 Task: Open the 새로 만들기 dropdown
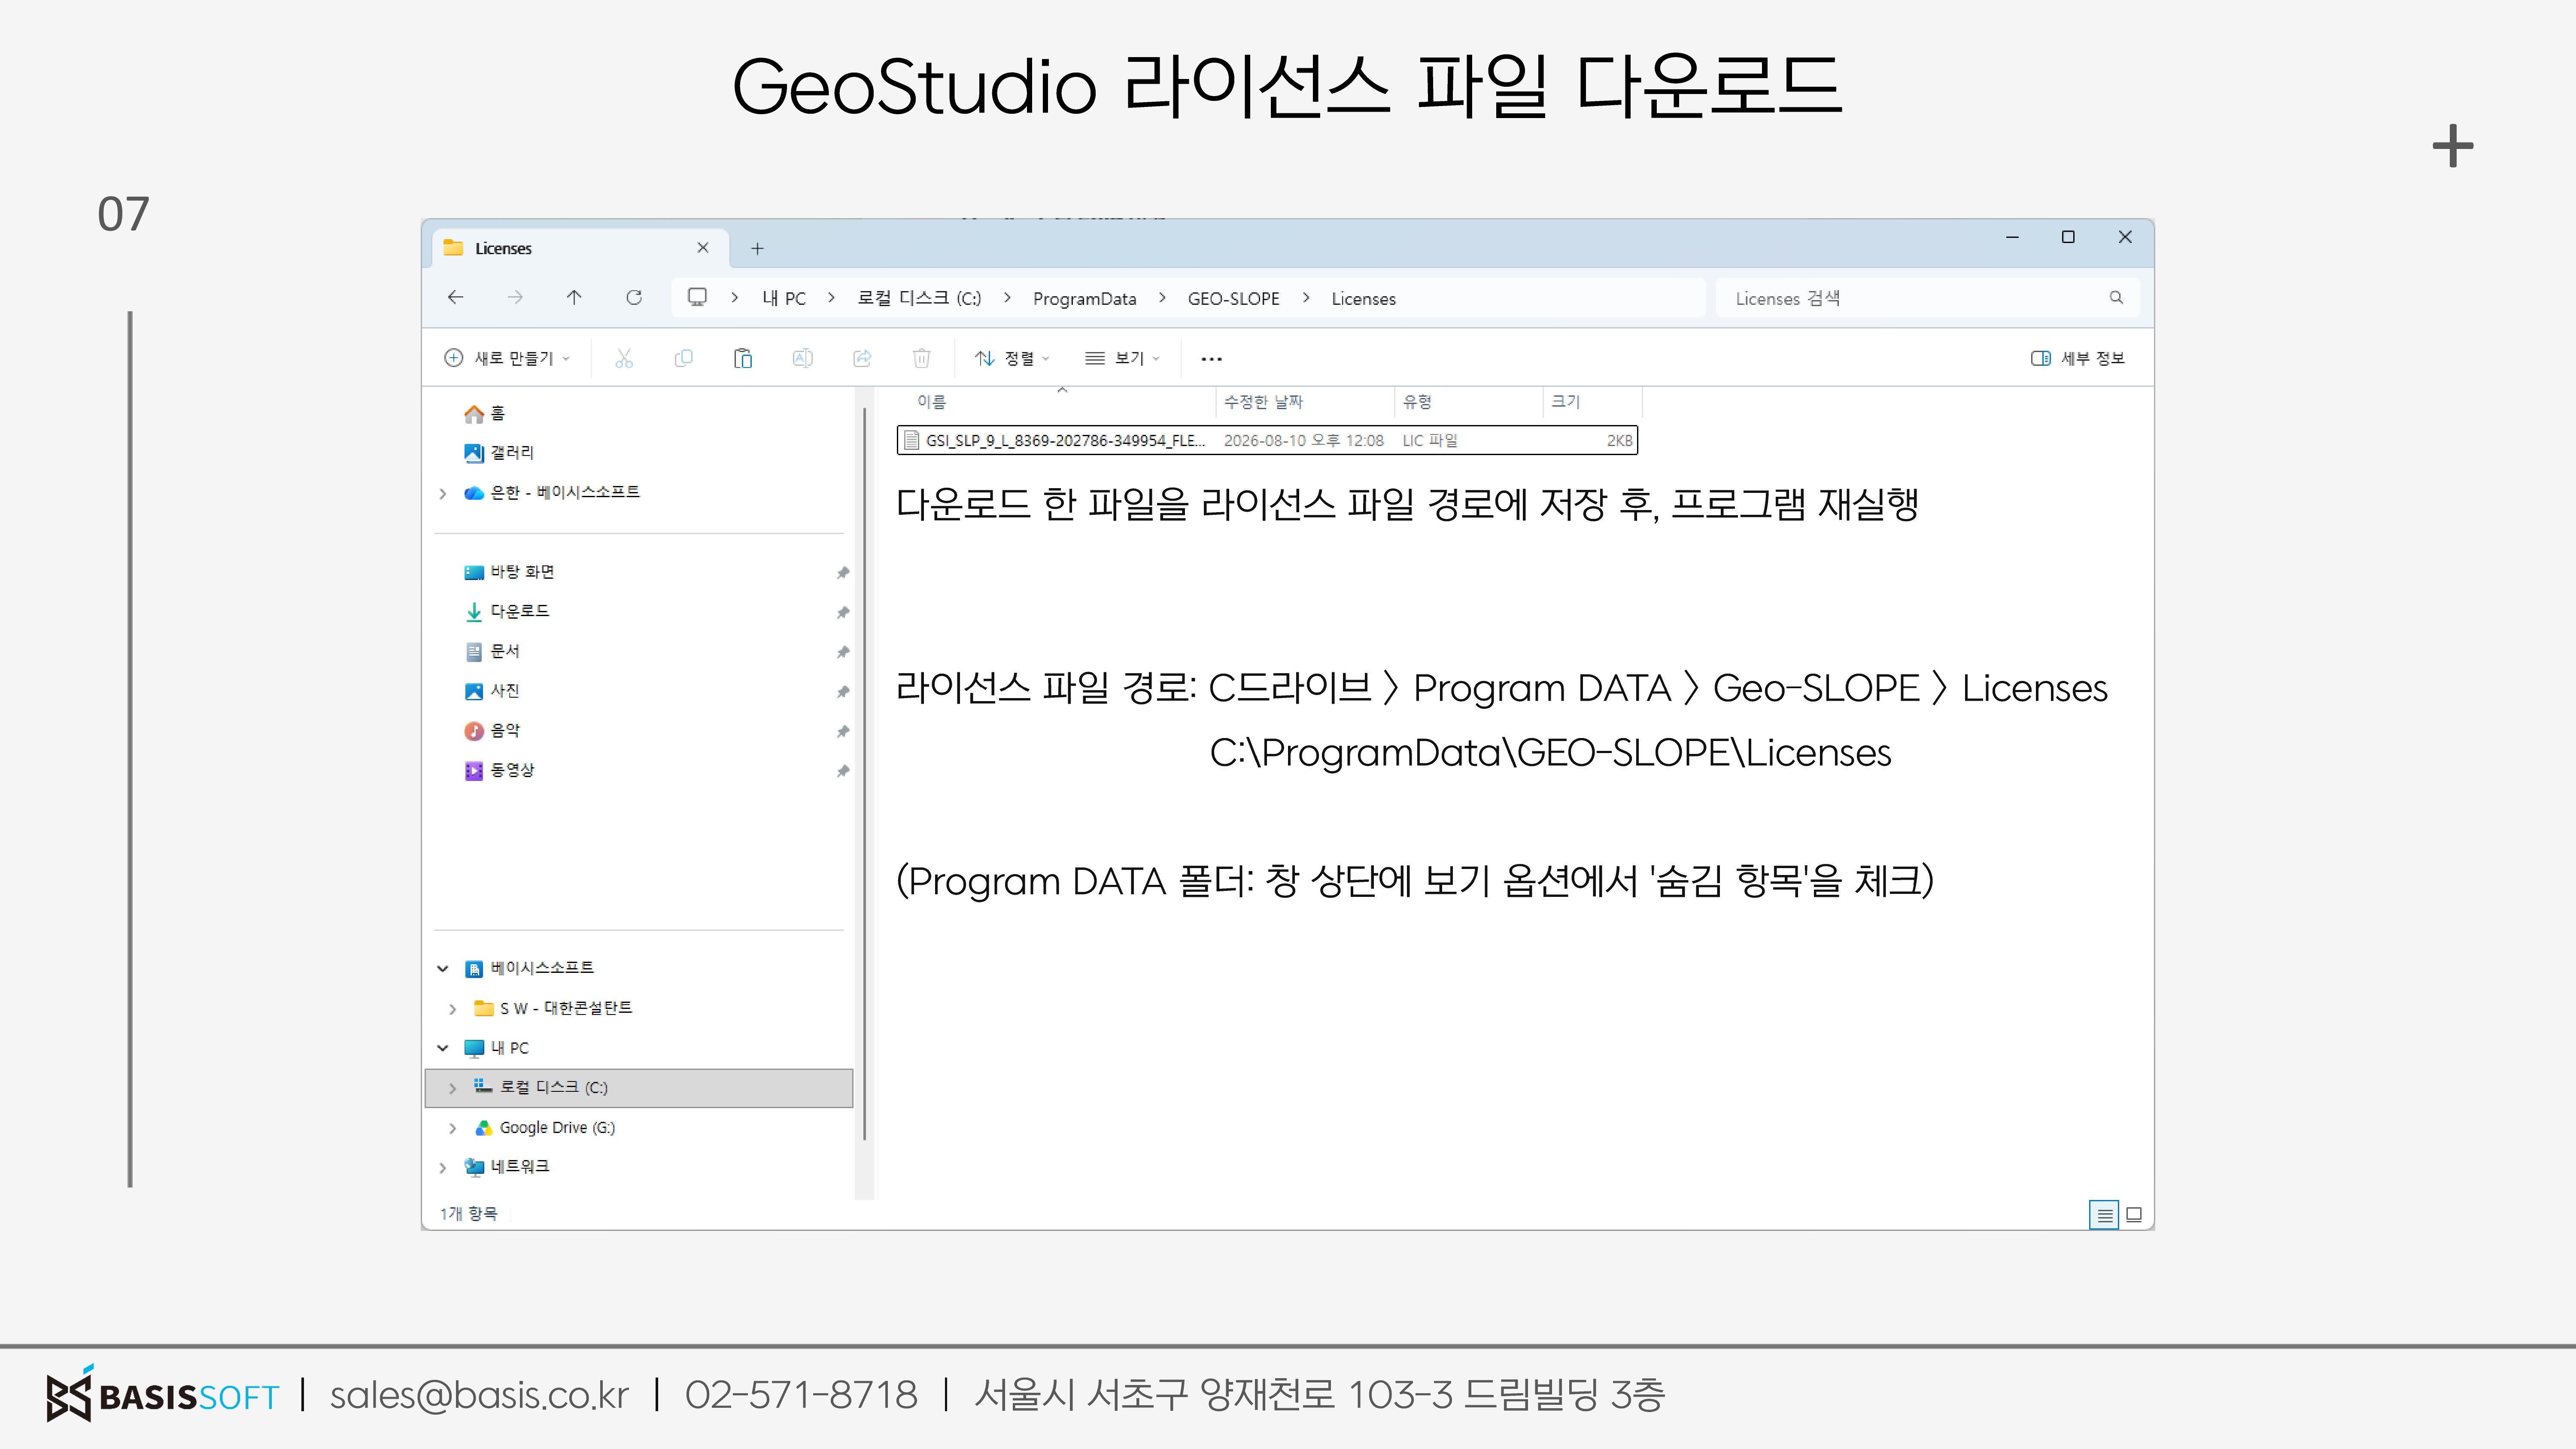tap(507, 358)
